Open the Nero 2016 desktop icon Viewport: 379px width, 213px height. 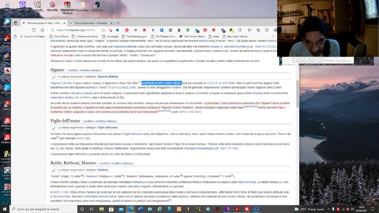tap(52, 7)
